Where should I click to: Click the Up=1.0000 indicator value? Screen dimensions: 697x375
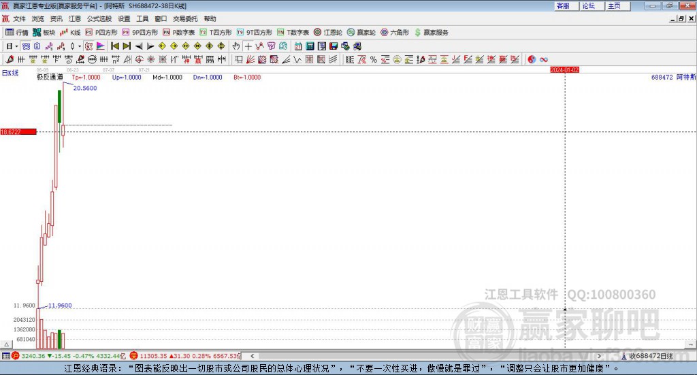(127, 78)
